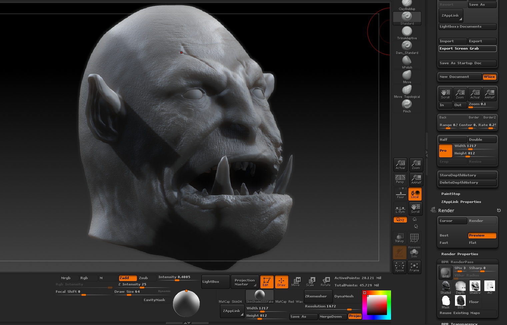507x325 pixels.
Task: Toggle the Floor grid
Action: coord(400,194)
